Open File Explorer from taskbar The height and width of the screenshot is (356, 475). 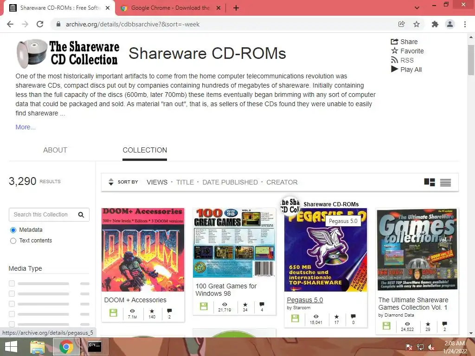pos(37,347)
